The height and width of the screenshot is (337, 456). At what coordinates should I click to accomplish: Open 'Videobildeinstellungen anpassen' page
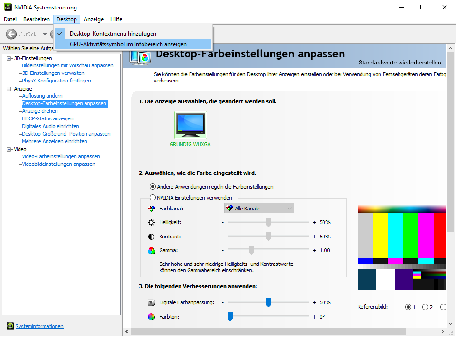(59, 164)
